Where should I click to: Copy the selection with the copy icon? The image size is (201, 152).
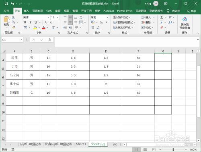(13, 22)
